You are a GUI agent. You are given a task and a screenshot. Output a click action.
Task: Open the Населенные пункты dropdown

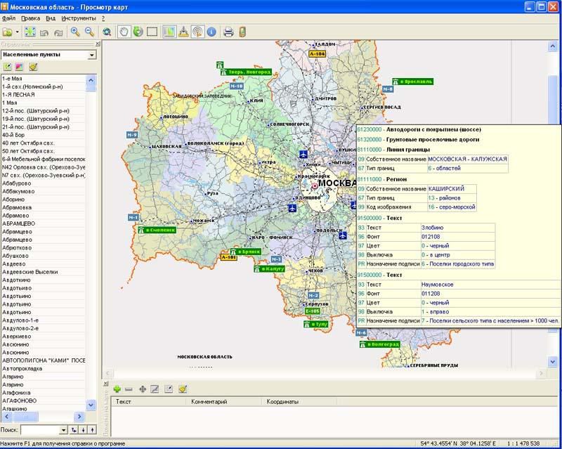point(92,55)
